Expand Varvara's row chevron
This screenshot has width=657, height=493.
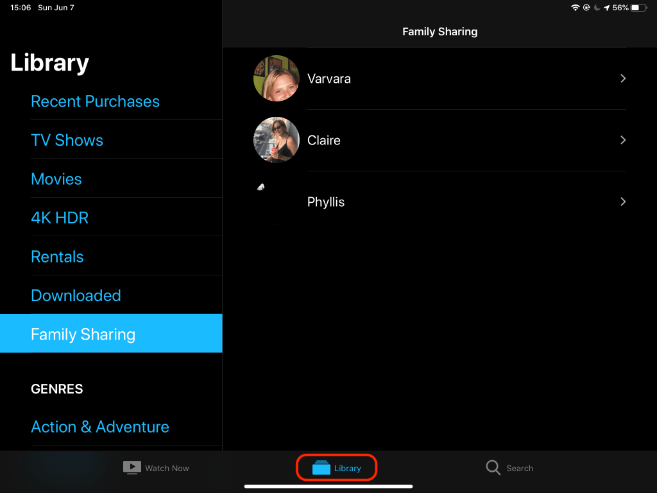622,78
